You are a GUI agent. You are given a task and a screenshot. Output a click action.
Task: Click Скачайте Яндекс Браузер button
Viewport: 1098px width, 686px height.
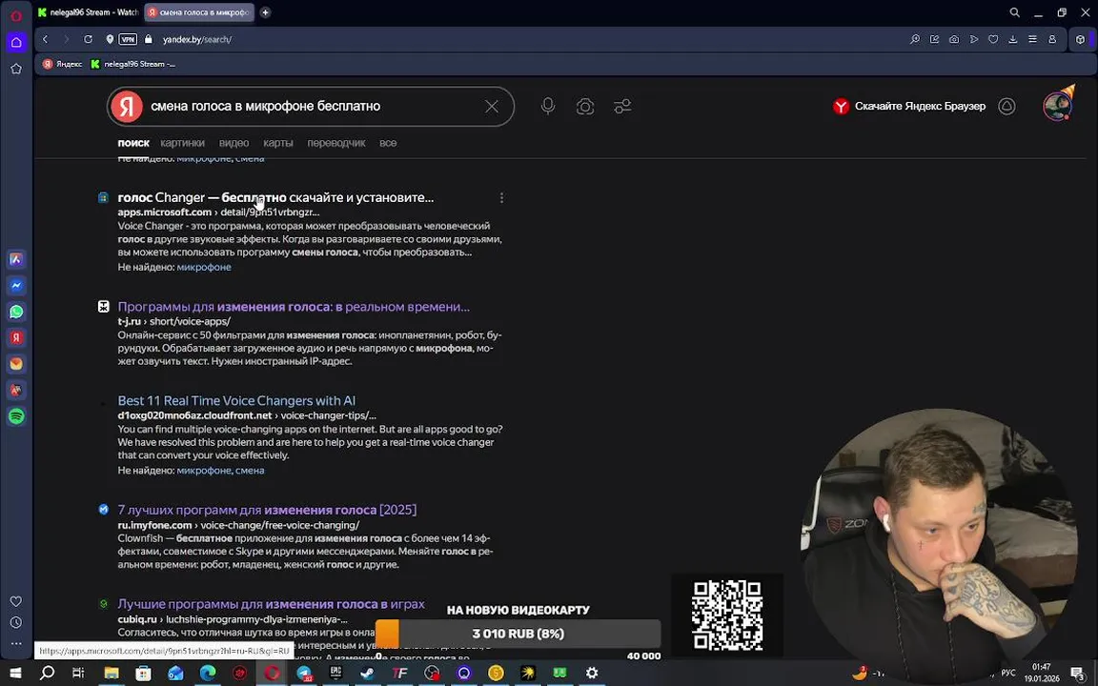point(909,107)
